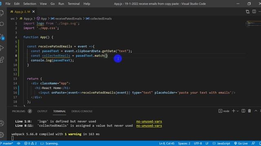Switch to the Output panel tab

(42, 111)
